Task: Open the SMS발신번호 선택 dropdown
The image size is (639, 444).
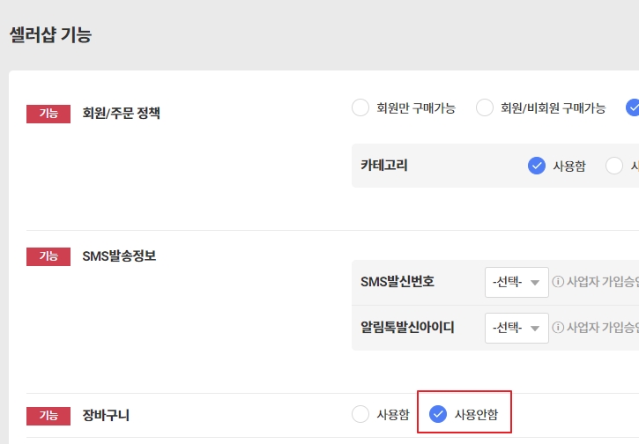Action: (516, 282)
